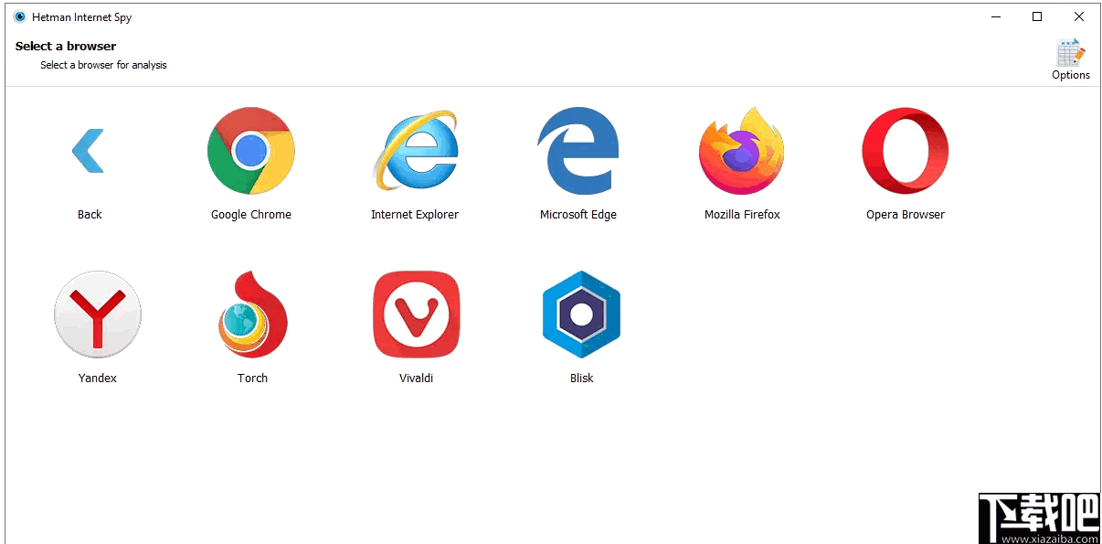1102x544 pixels.
Task: Click the "Google Chrome" label
Action: click(251, 215)
